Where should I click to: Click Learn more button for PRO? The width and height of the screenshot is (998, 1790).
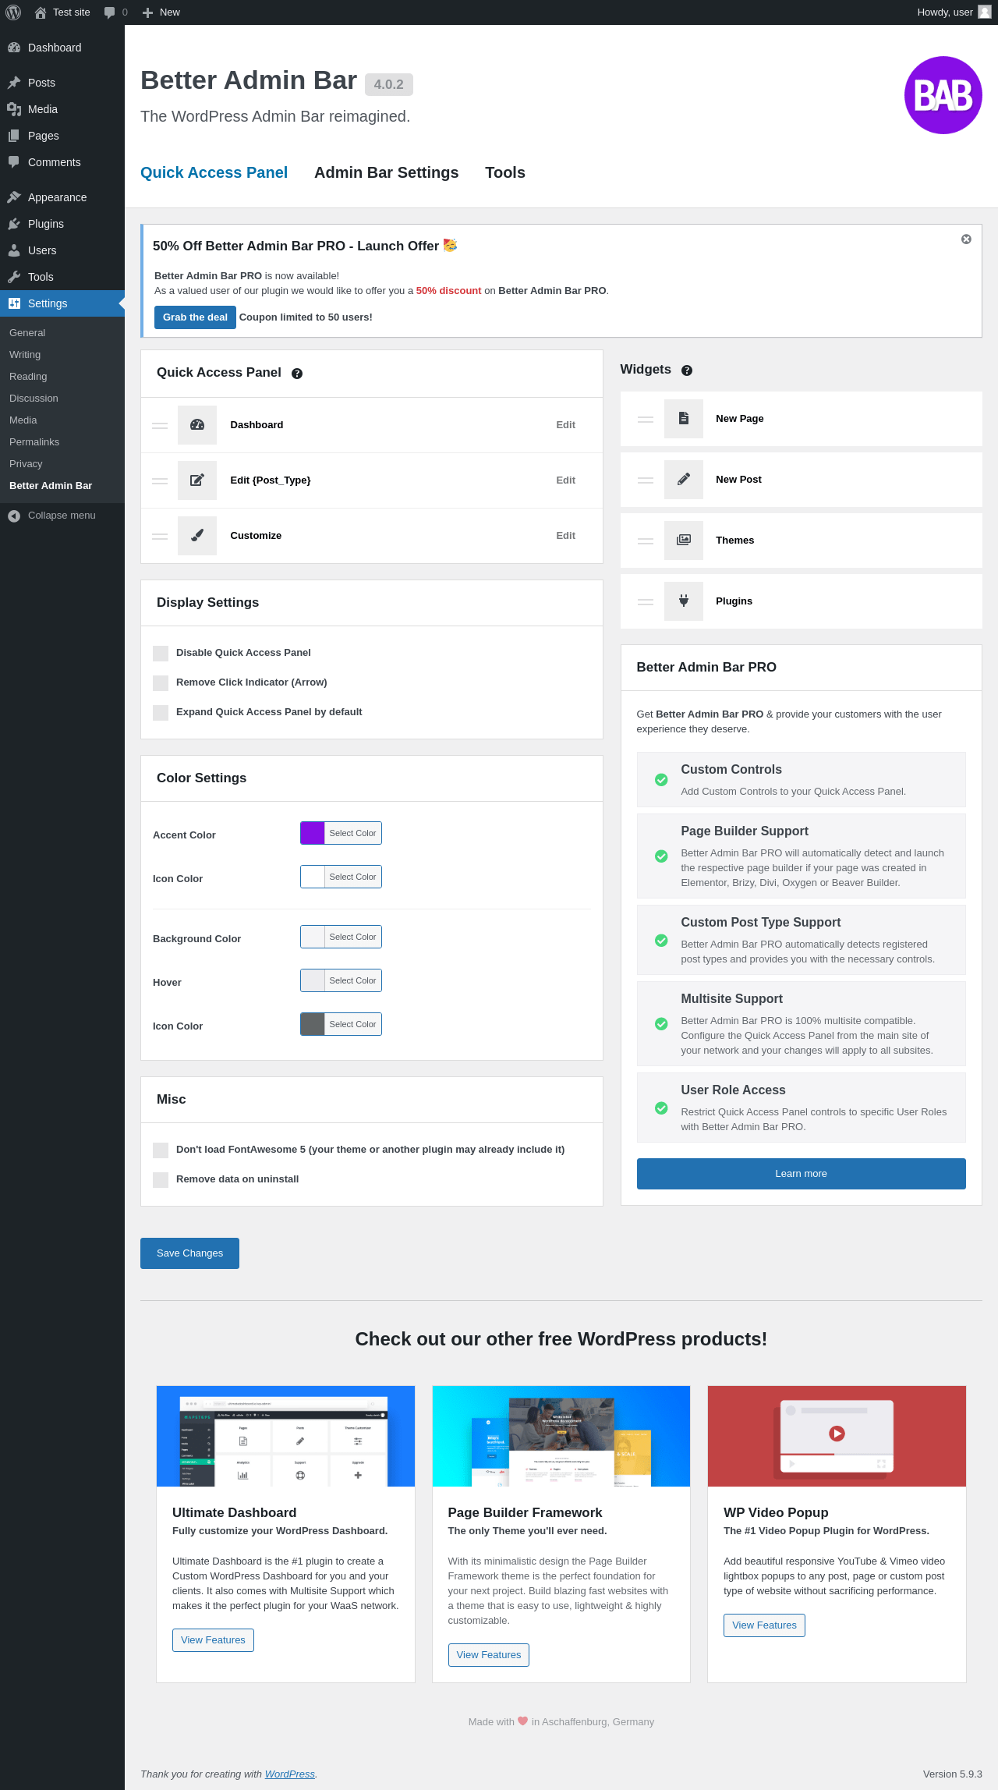pyautogui.click(x=801, y=1174)
